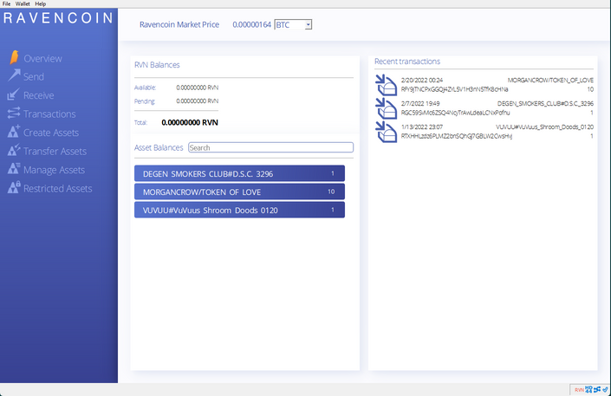Click the RVN Balances heading
Screen dimensions: 611x396
click(157, 65)
